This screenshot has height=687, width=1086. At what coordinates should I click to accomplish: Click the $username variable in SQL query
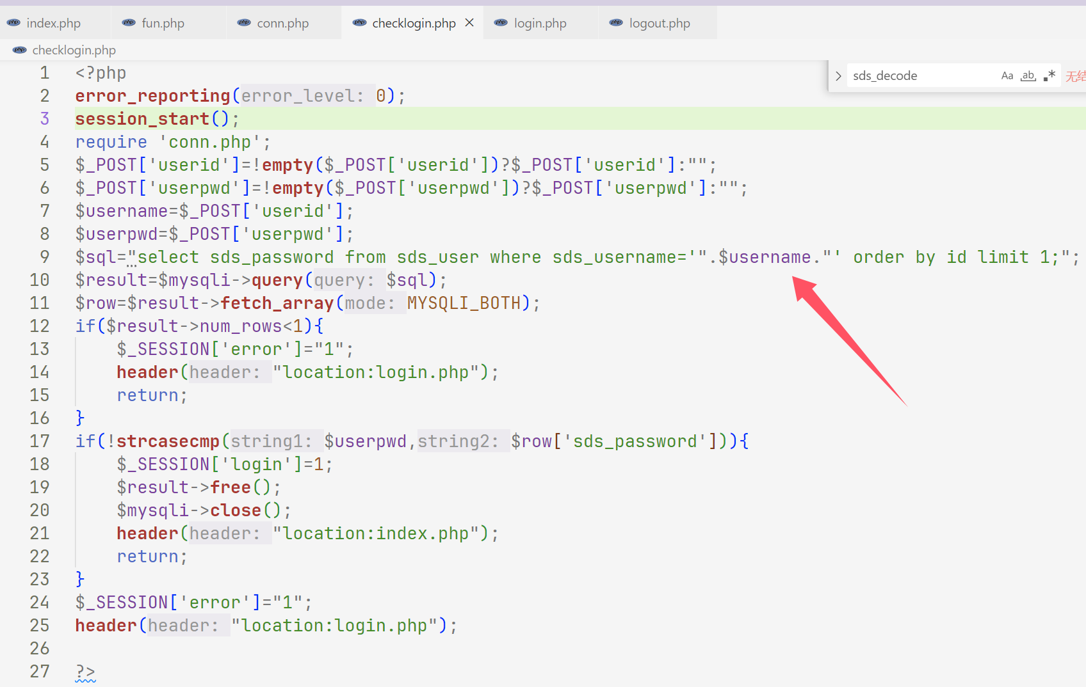[x=765, y=257]
